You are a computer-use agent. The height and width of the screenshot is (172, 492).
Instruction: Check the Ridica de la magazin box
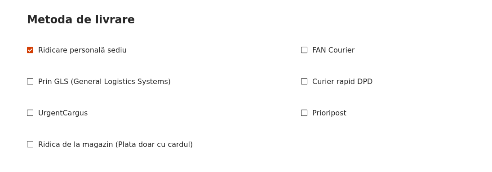coord(30,144)
